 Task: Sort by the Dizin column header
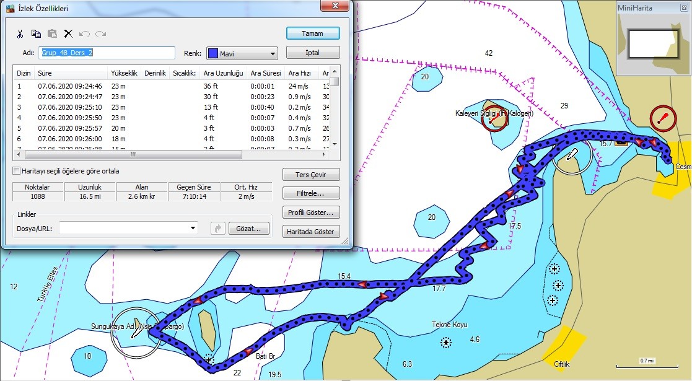point(24,73)
